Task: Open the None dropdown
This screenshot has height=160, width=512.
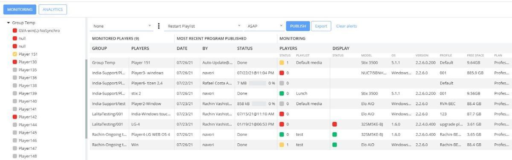Action: click(122, 26)
